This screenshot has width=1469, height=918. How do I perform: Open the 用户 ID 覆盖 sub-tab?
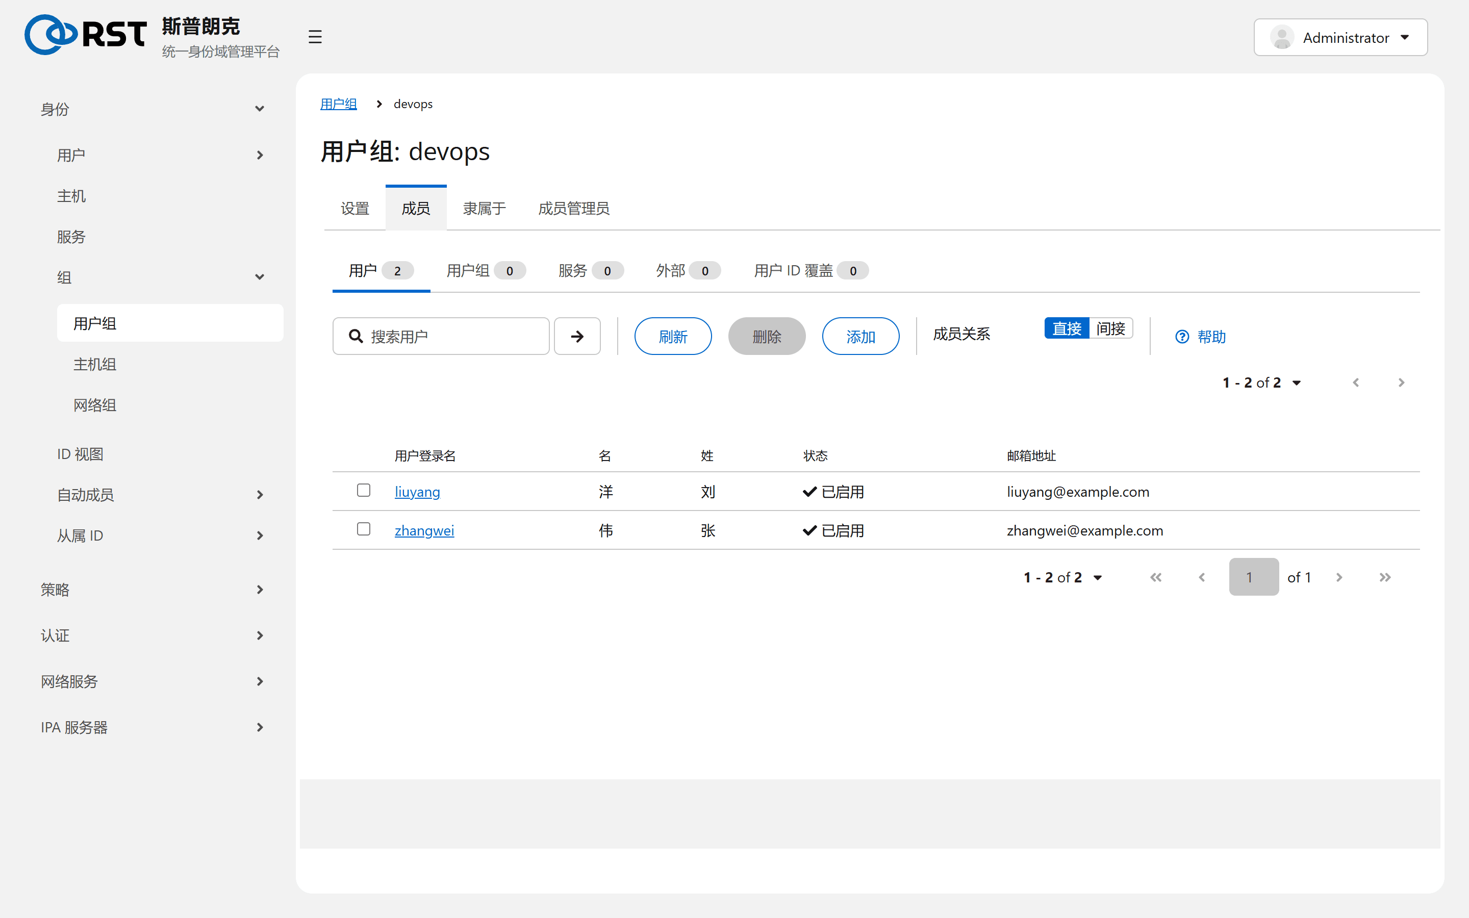(x=811, y=271)
